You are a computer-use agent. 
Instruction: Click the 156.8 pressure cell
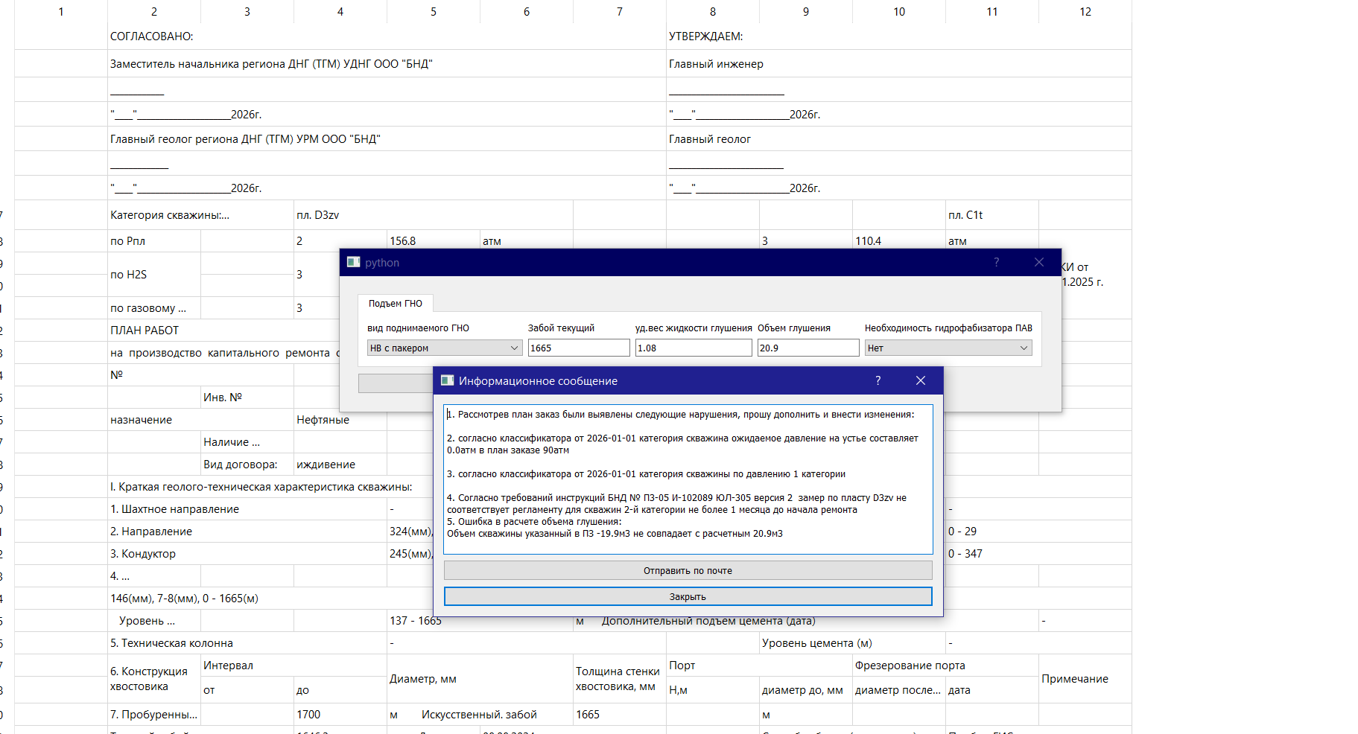(x=434, y=241)
